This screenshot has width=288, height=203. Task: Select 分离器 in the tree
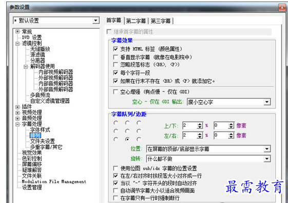tap(37, 61)
